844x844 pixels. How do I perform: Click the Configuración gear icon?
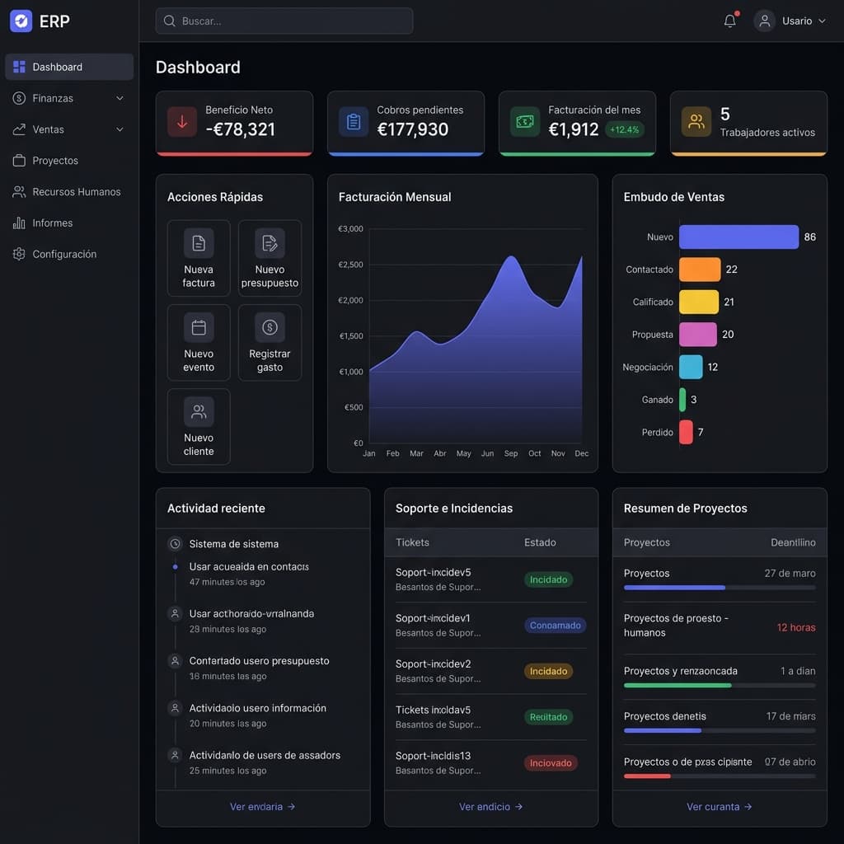tap(20, 254)
